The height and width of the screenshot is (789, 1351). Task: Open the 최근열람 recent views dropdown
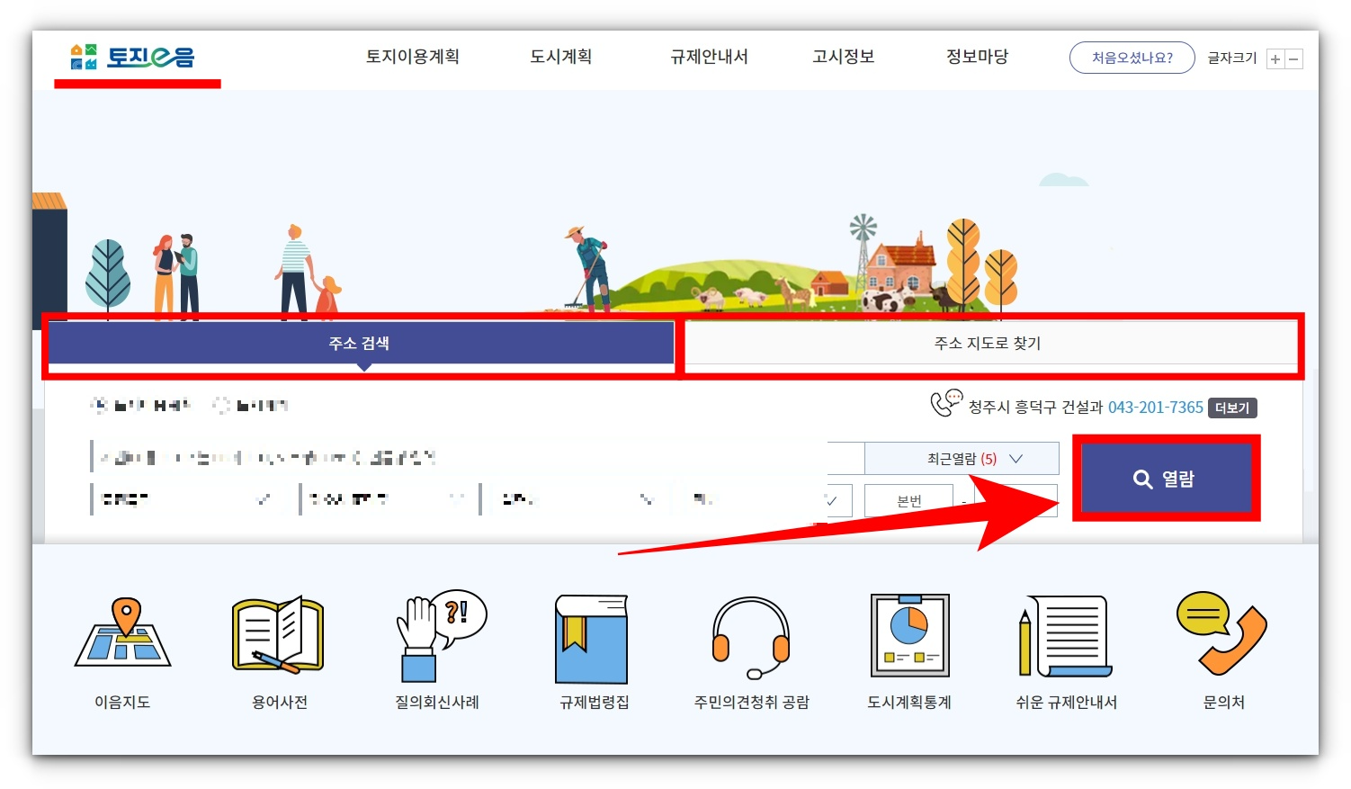pos(961,458)
